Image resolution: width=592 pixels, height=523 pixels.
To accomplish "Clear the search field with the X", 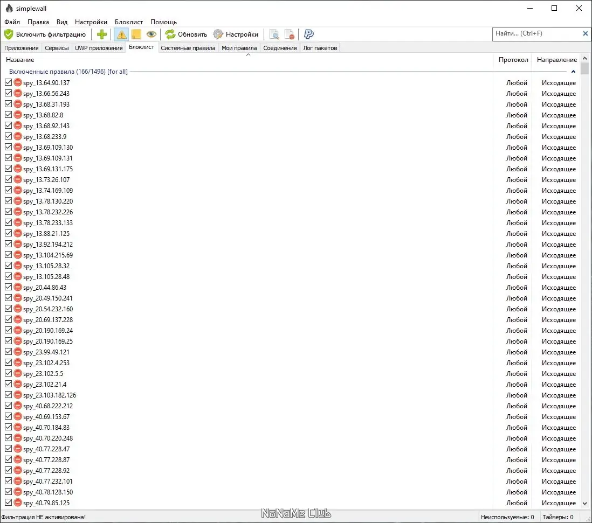I will 585,33.
